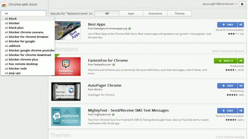The height and width of the screenshot is (139, 248).
Task: Share the Best Apps listing
Action: pyautogui.click(x=241, y=25)
